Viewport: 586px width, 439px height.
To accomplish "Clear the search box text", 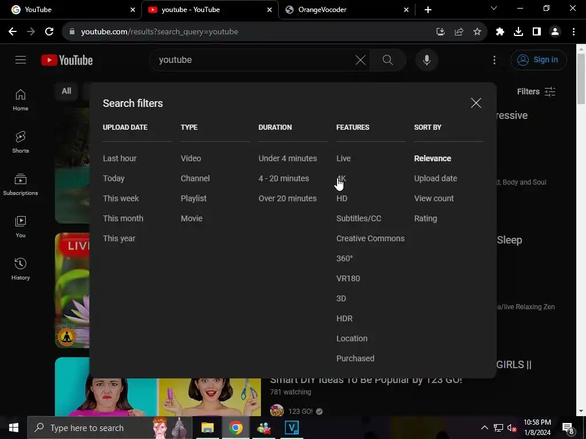I will [x=361, y=59].
